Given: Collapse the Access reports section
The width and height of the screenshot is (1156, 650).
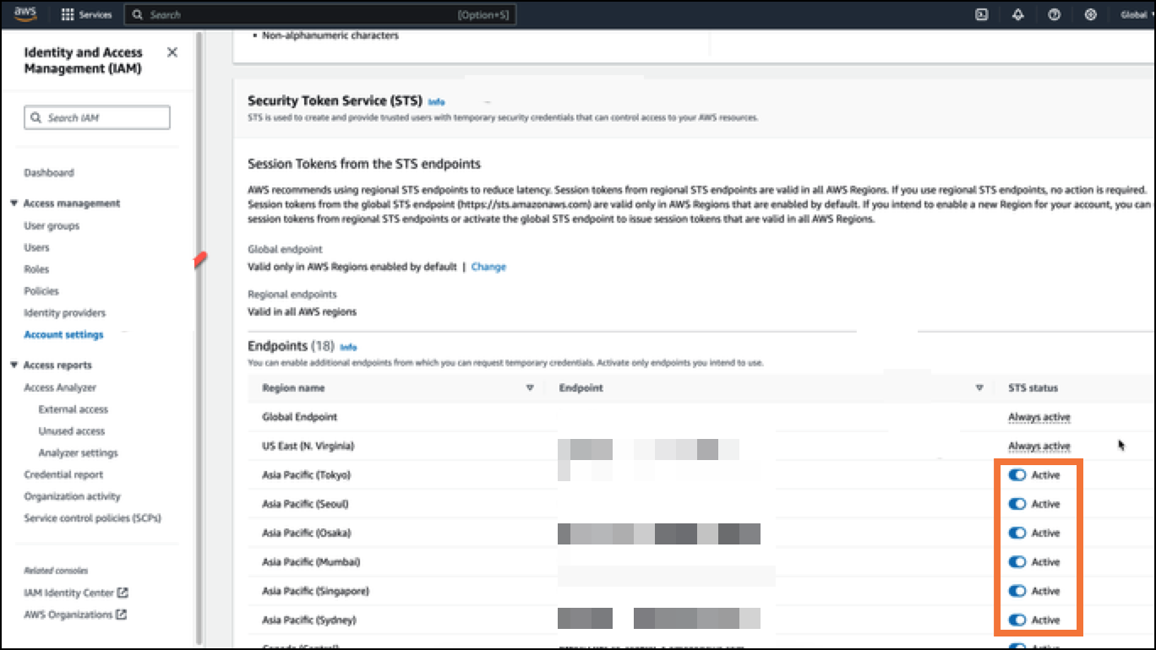Looking at the screenshot, I should [x=14, y=366].
